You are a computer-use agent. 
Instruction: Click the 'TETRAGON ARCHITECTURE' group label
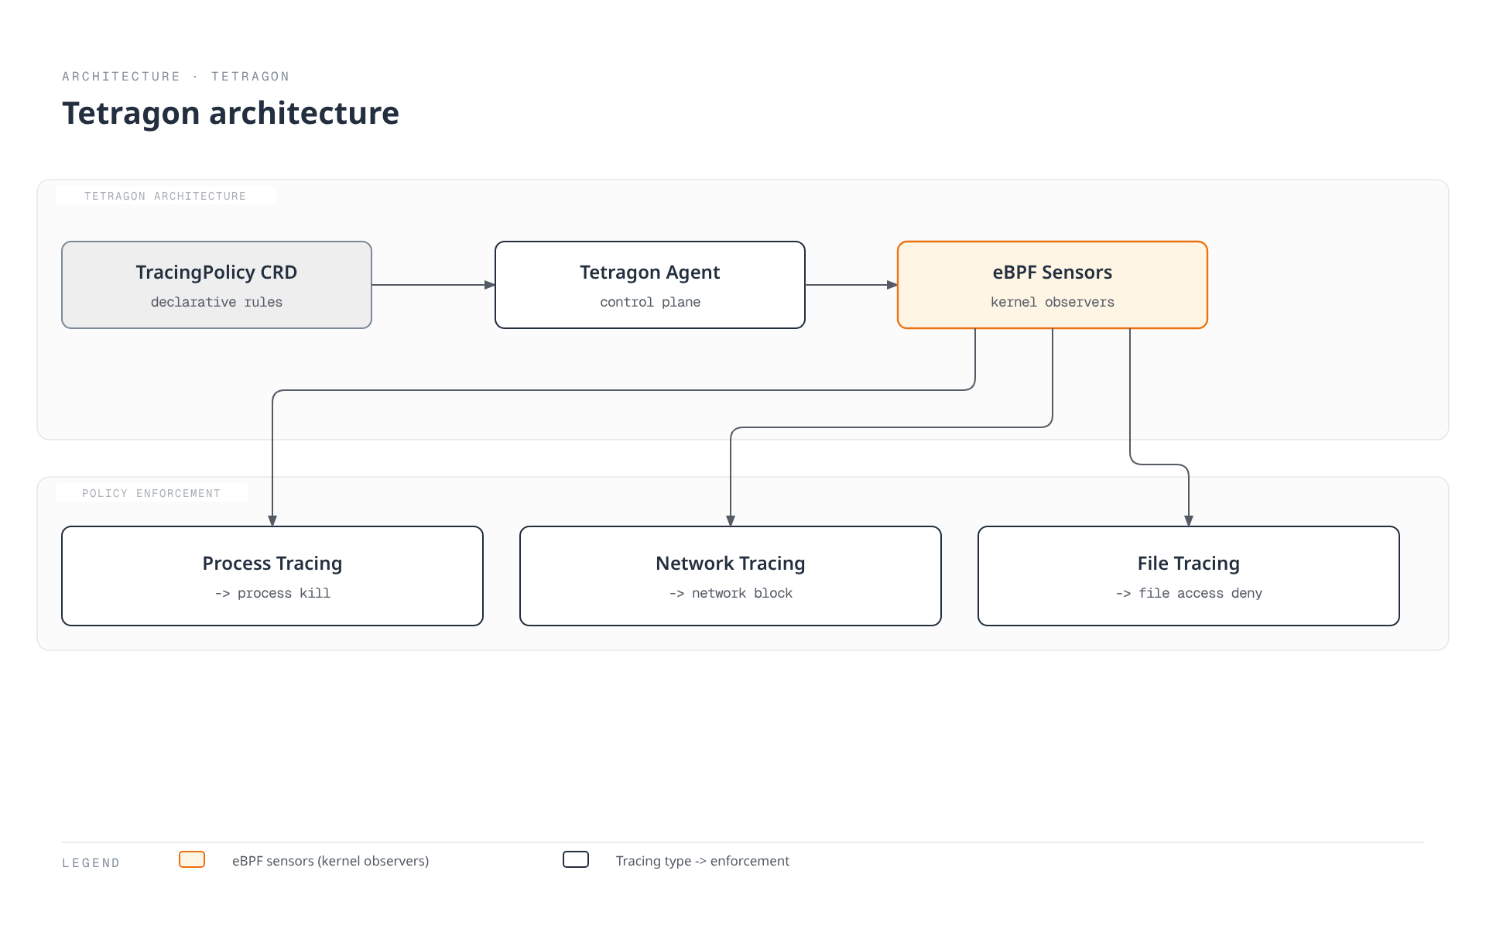(165, 196)
